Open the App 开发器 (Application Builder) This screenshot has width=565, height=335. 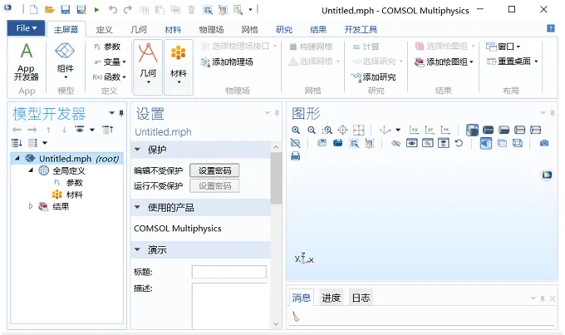point(27,62)
